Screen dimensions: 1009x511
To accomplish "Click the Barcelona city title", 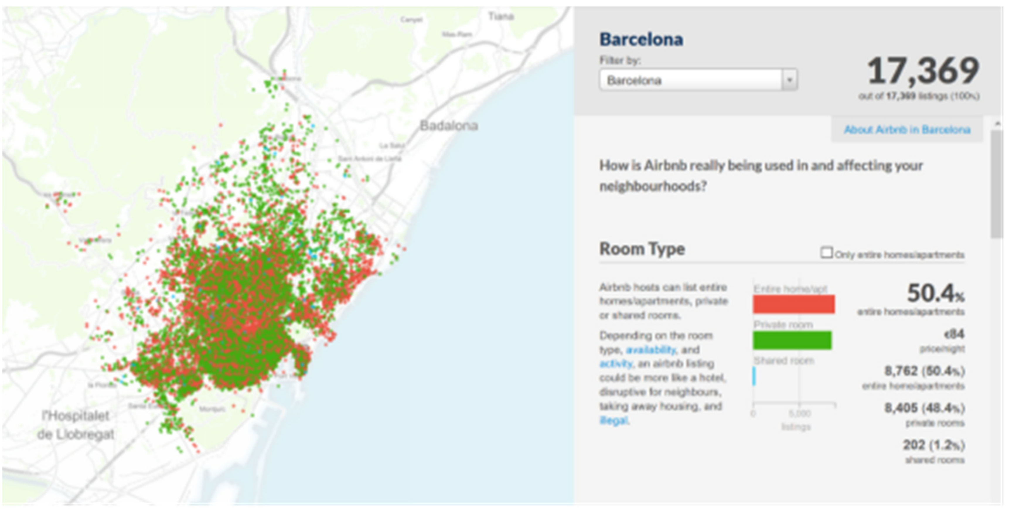I will point(641,40).
